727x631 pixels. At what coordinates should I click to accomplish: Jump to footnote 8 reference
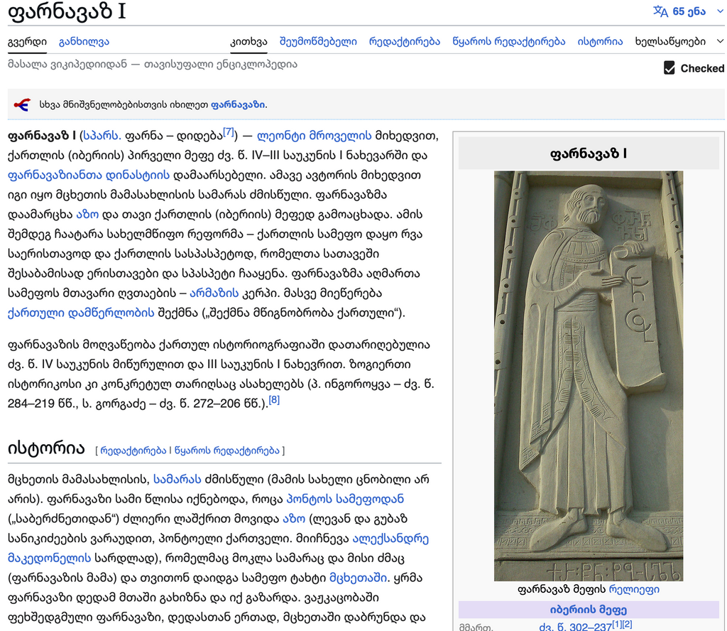[x=274, y=400]
